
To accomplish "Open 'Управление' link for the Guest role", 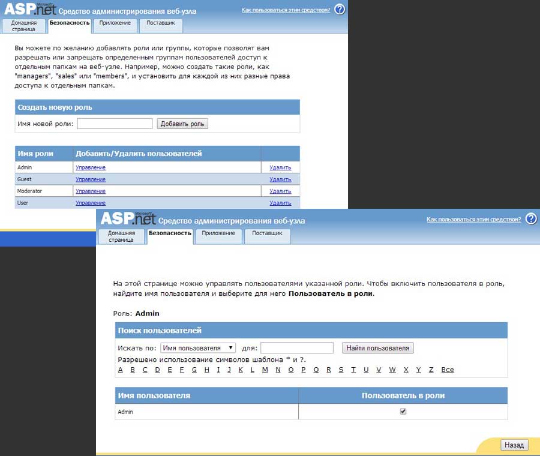I will pyautogui.click(x=91, y=179).
